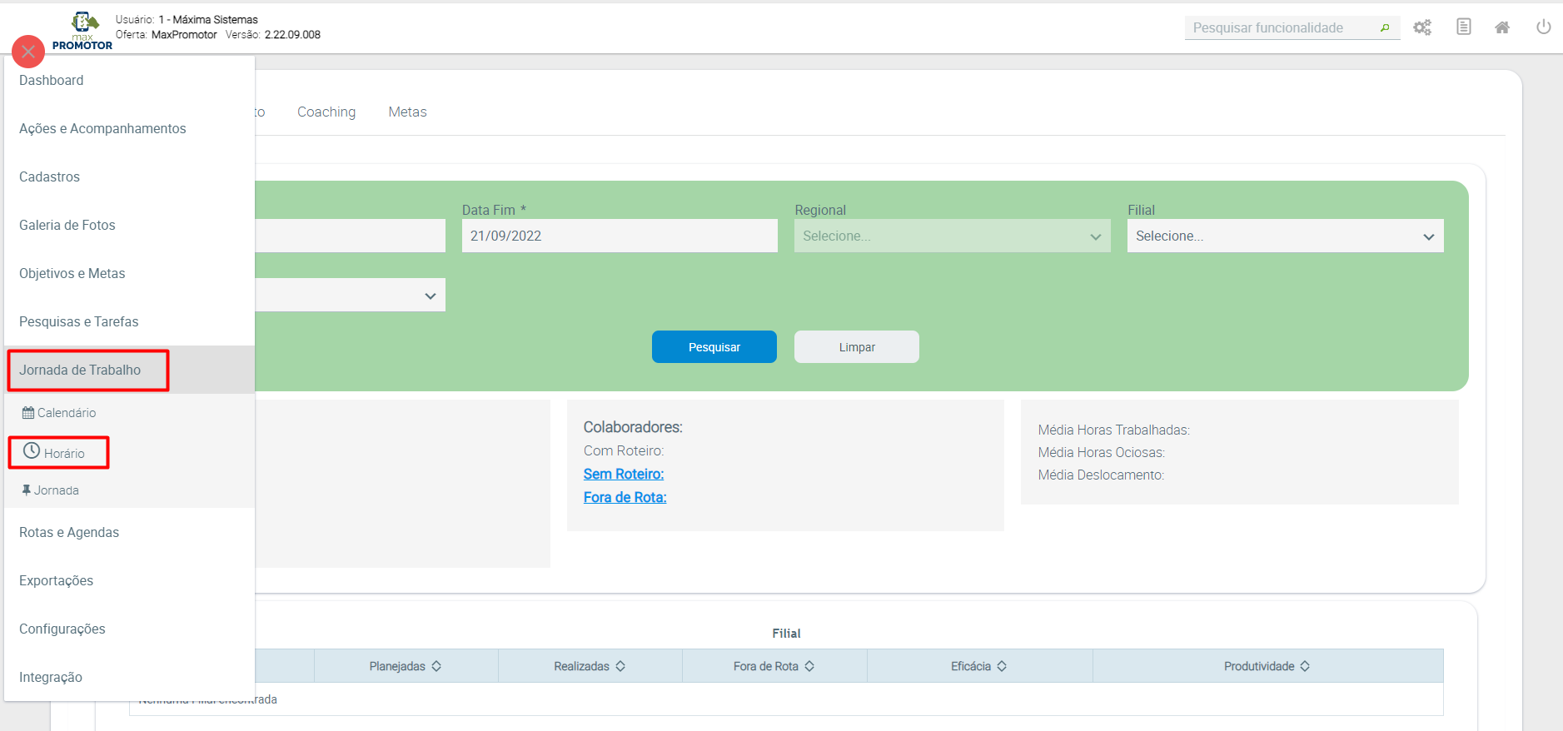Expand the Regional dropdown

(952, 236)
